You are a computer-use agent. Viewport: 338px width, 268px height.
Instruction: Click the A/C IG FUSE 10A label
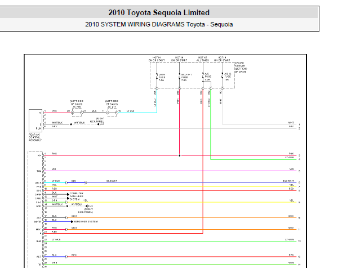coord(228,77)
